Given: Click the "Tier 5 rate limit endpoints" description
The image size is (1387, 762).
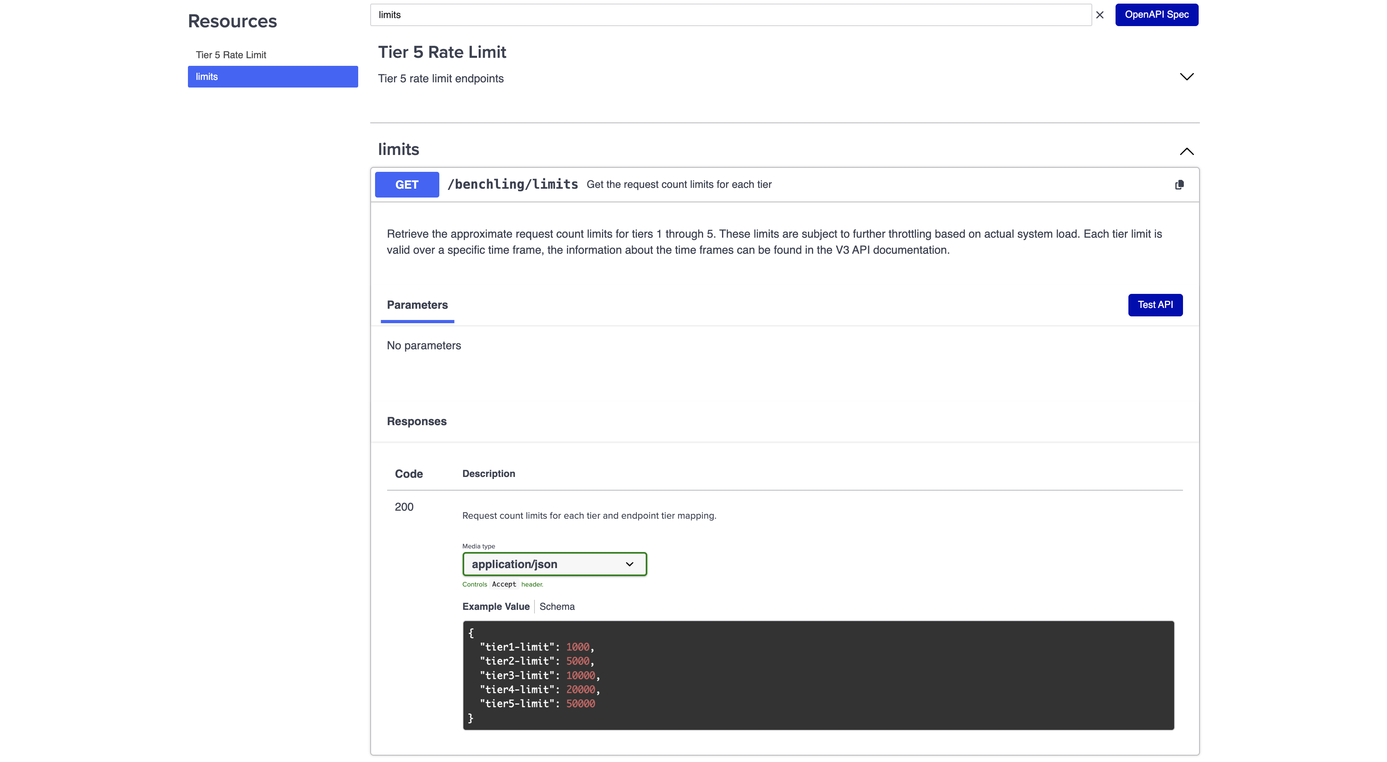Looking at the screenshot, I should [x=441, y=79].
